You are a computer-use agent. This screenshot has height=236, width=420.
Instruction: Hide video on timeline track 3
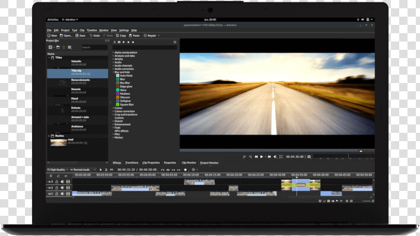coord(68,182)
